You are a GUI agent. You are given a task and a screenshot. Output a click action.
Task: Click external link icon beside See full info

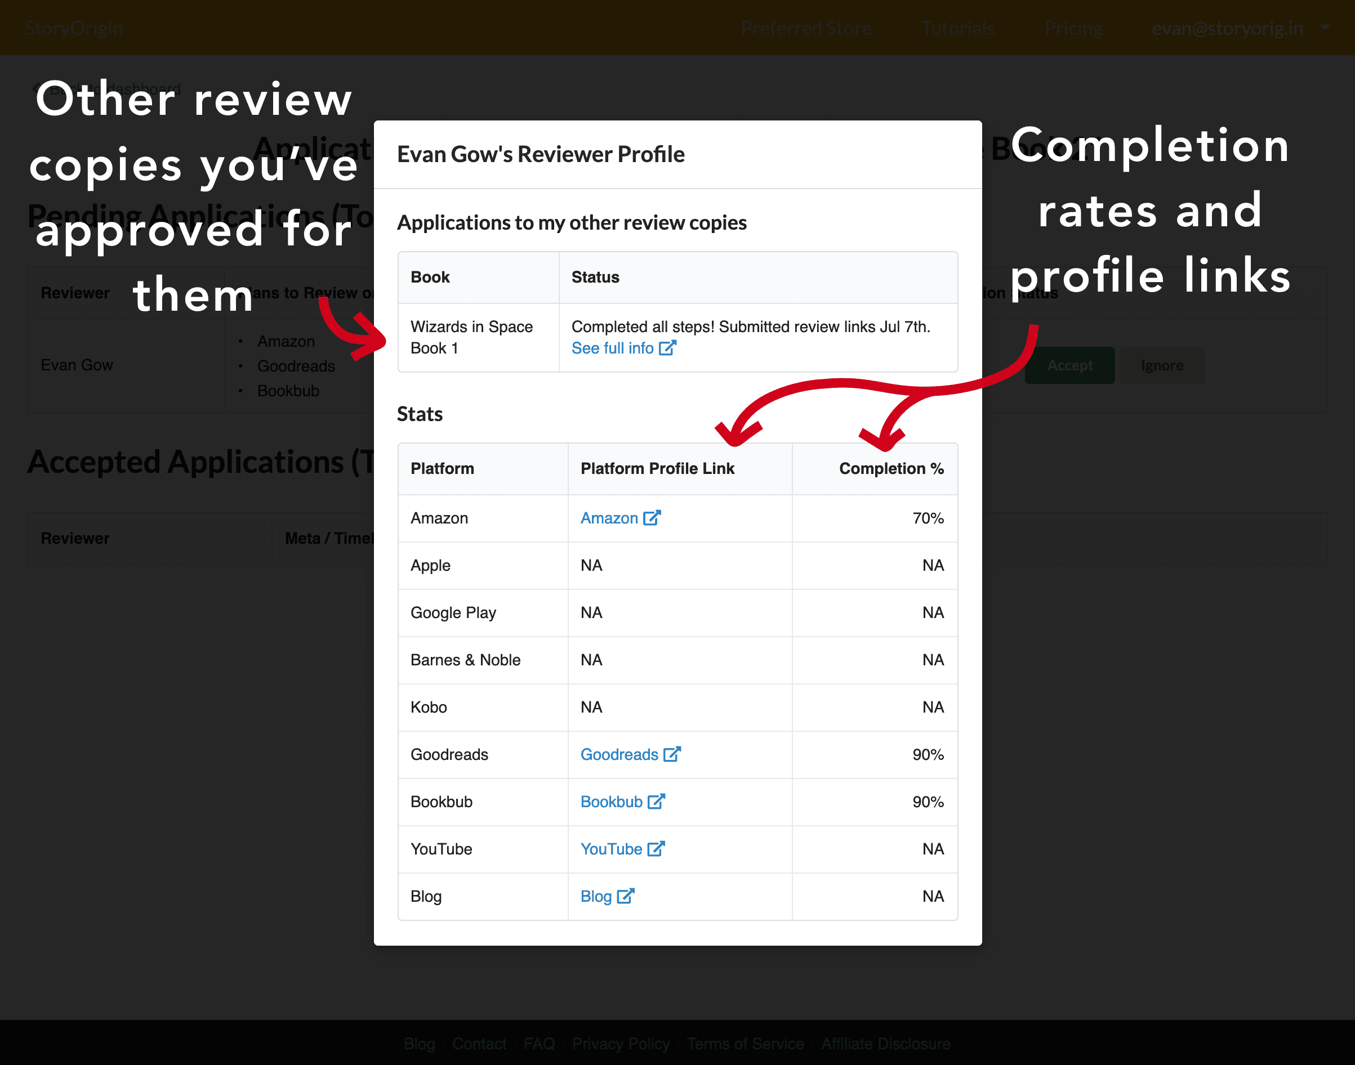[668, 348]
